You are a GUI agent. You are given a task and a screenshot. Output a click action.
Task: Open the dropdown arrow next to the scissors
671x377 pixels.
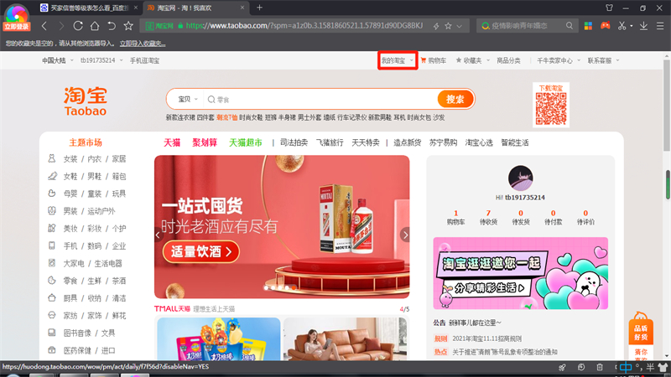pos(632,26)
